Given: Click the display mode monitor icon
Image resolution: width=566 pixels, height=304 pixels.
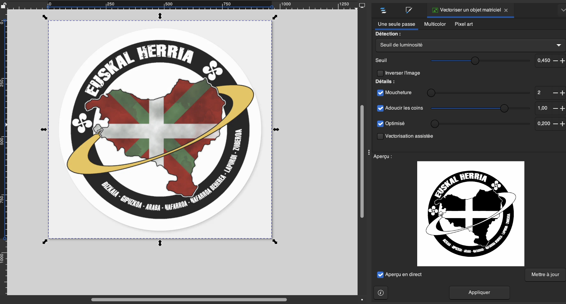Looking at the screenshot, I should 362,5.
